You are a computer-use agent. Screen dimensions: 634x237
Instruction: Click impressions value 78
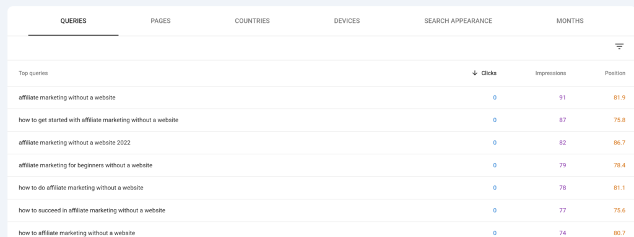(562, 188)
